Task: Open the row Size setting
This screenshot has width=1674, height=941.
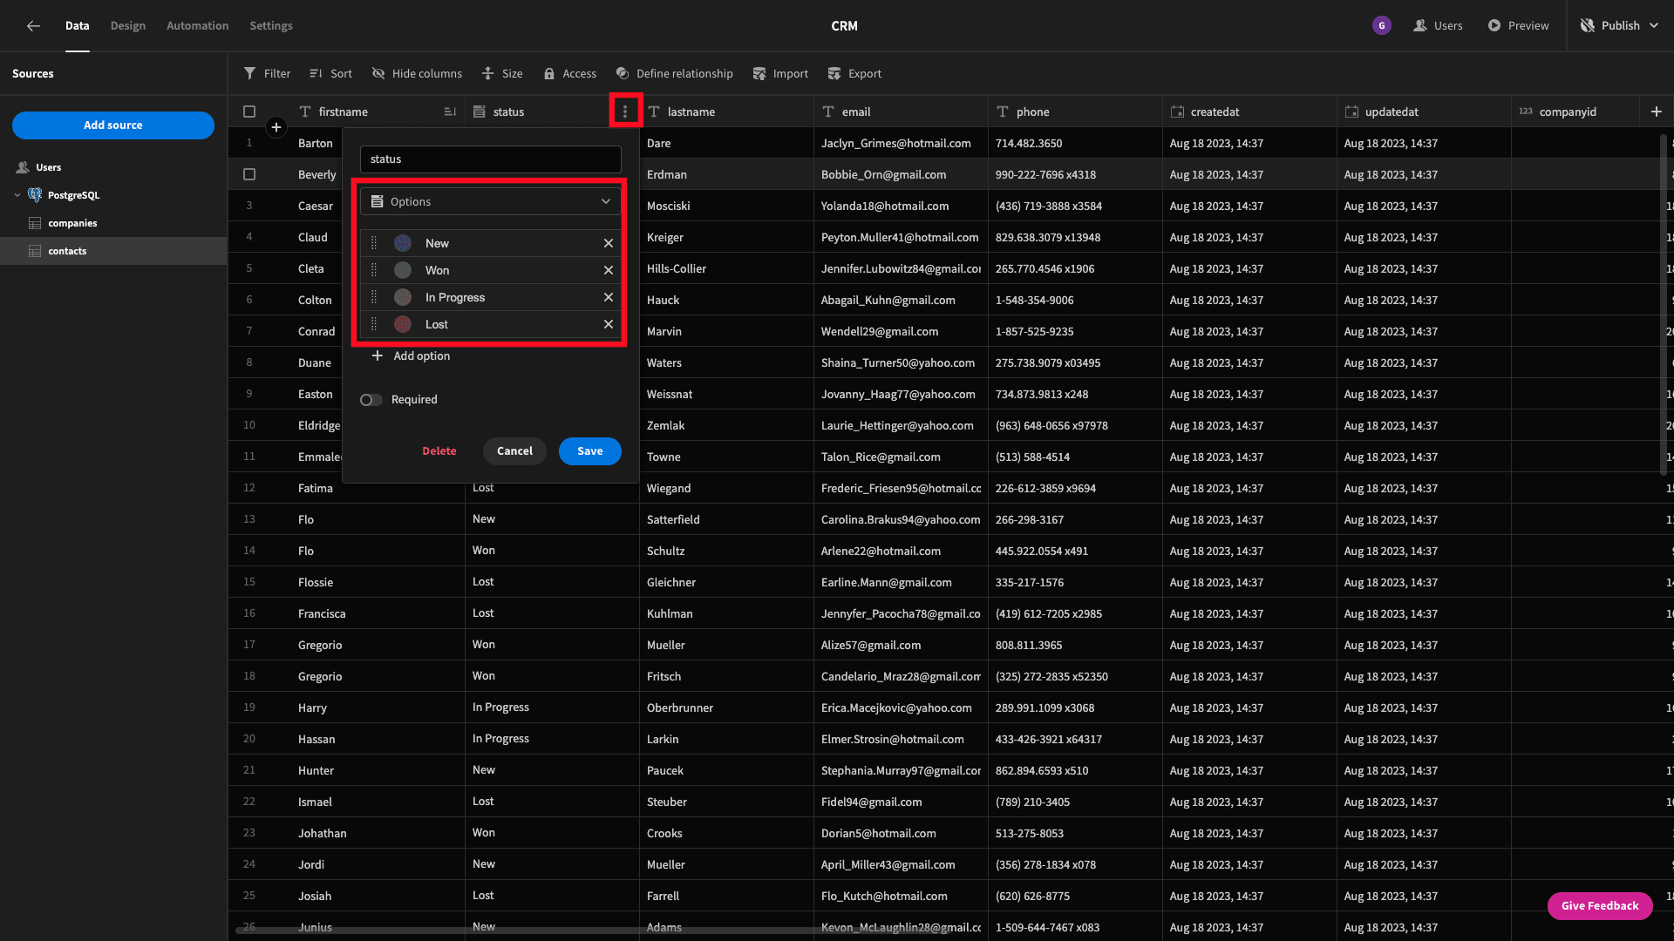Action: pos(502,73)
